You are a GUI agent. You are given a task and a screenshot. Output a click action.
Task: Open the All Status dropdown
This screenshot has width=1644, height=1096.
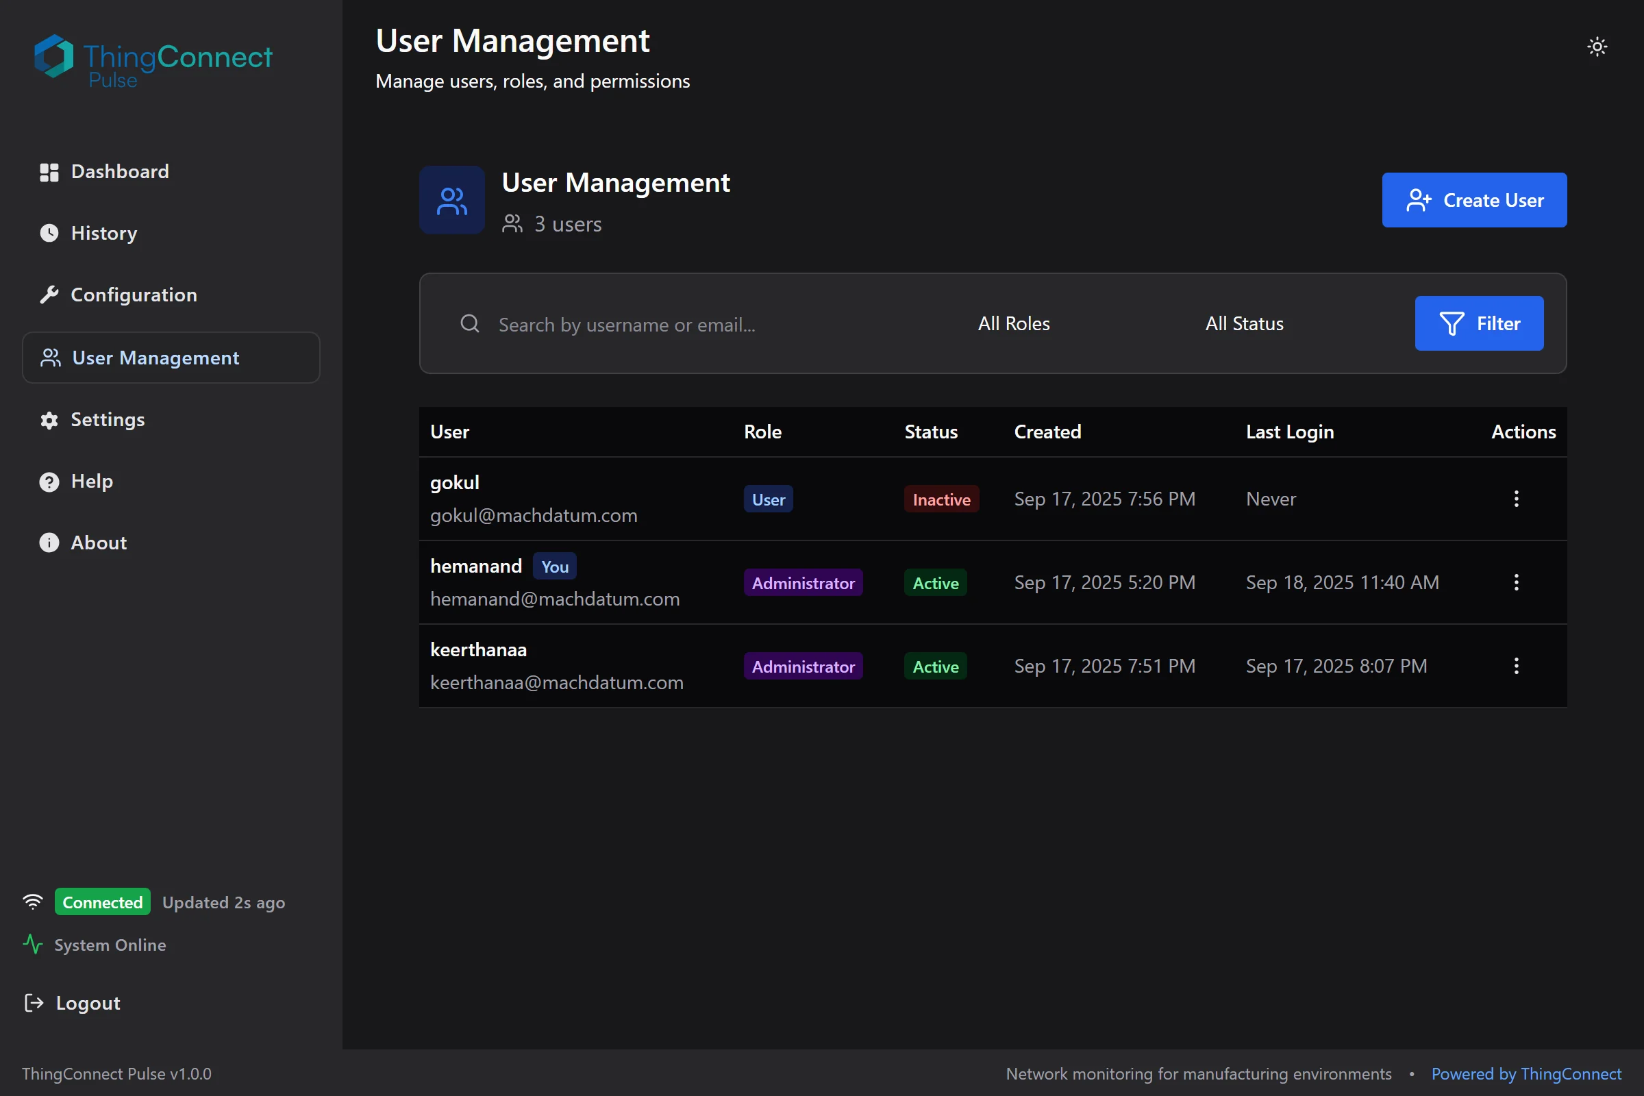point(1243,323)
